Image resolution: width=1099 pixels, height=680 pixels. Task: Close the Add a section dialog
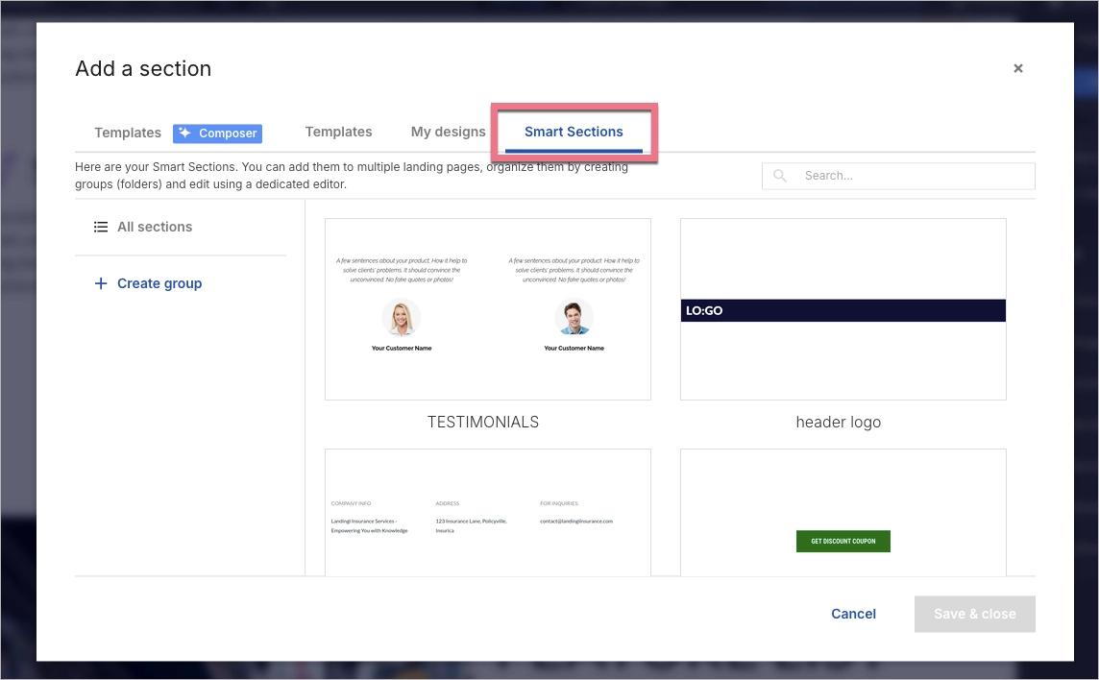point(1018,68)
